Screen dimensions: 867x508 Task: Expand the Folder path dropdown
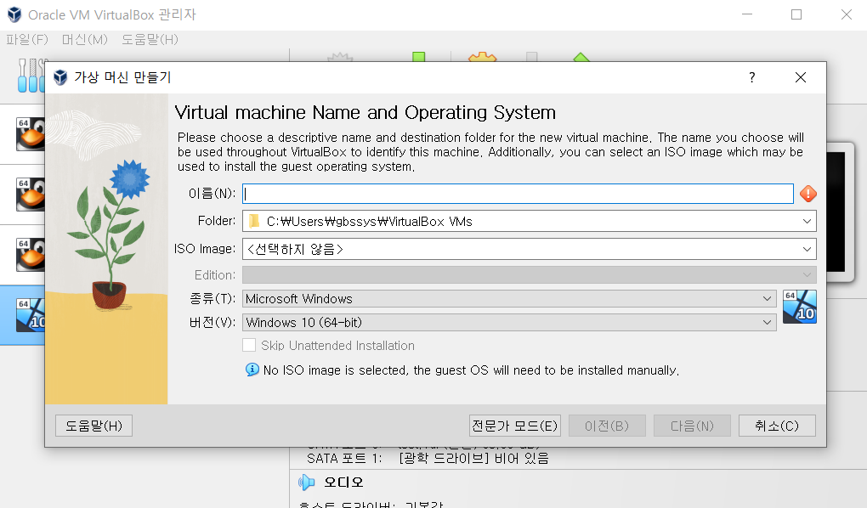pyautogui.click(x=807, y=221)
